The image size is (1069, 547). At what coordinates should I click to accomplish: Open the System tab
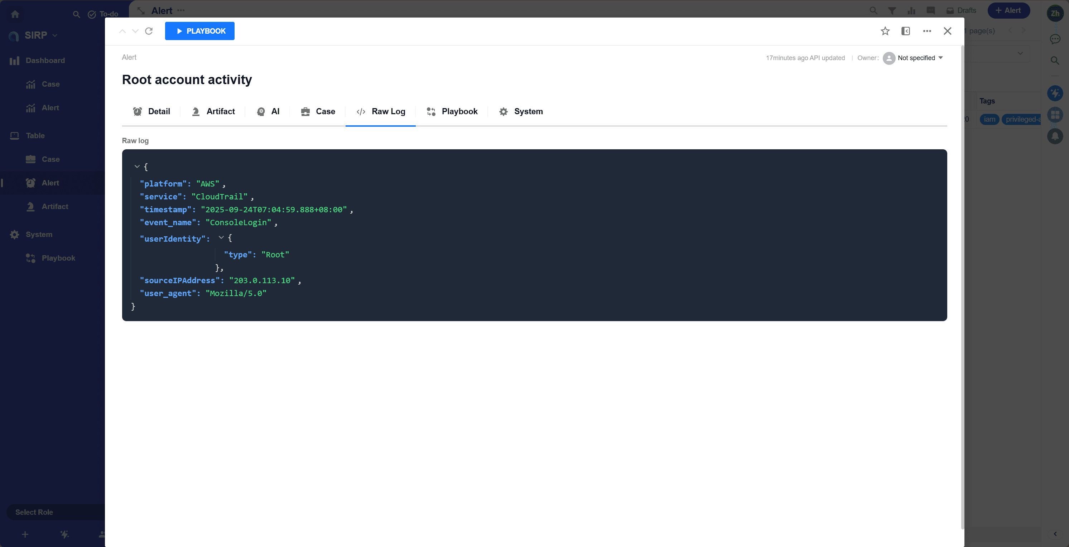pos(521,111)
